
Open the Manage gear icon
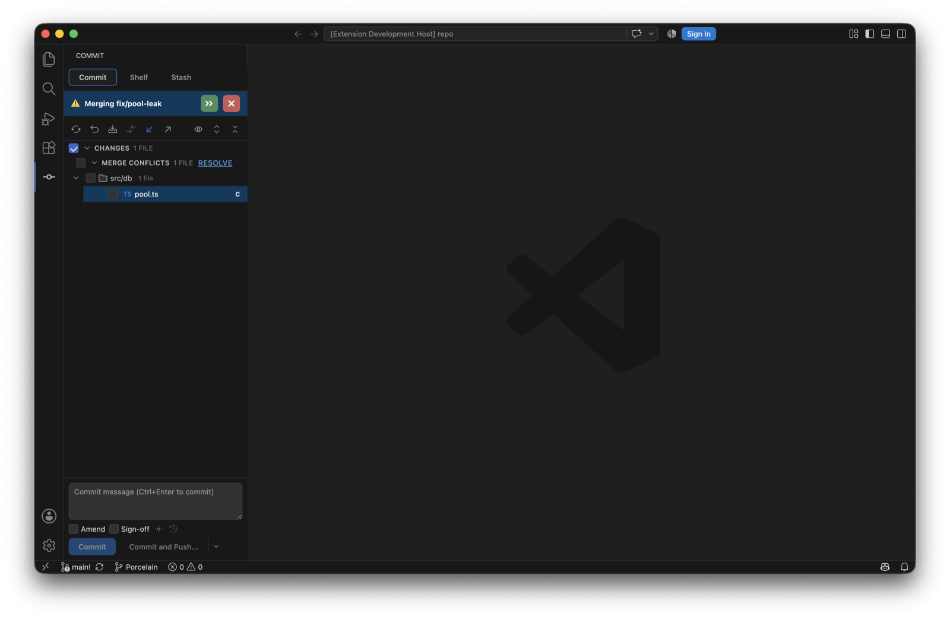pyautogui.click(x=49, y=545)
